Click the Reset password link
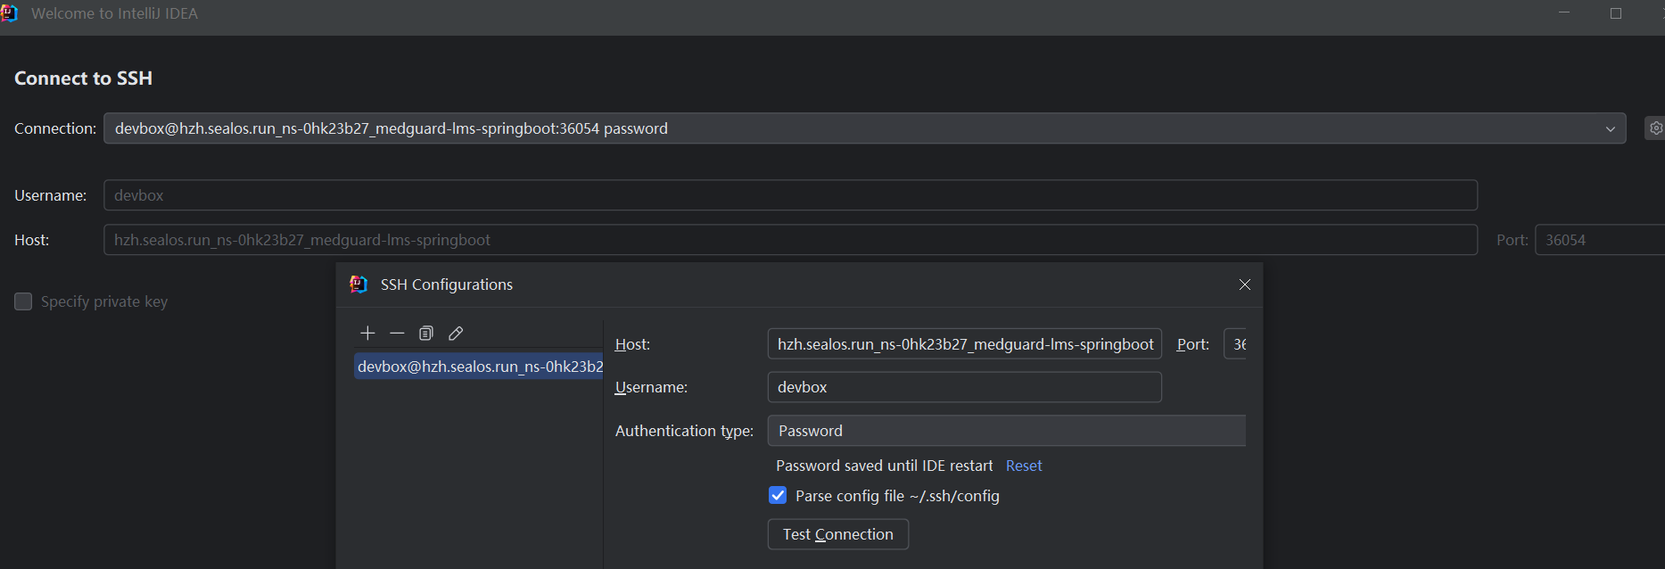The width and height of the screenshot is (1665, 569). [1024, 466]
